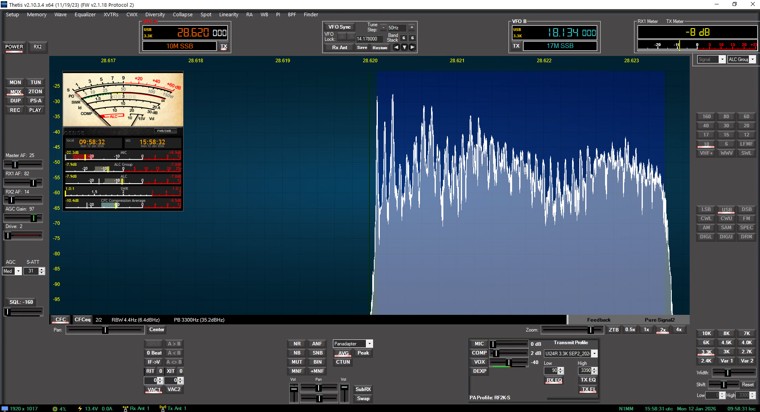
Task: Click the Rx Ant 1 tower icon
Action: [x=126, y=408]
